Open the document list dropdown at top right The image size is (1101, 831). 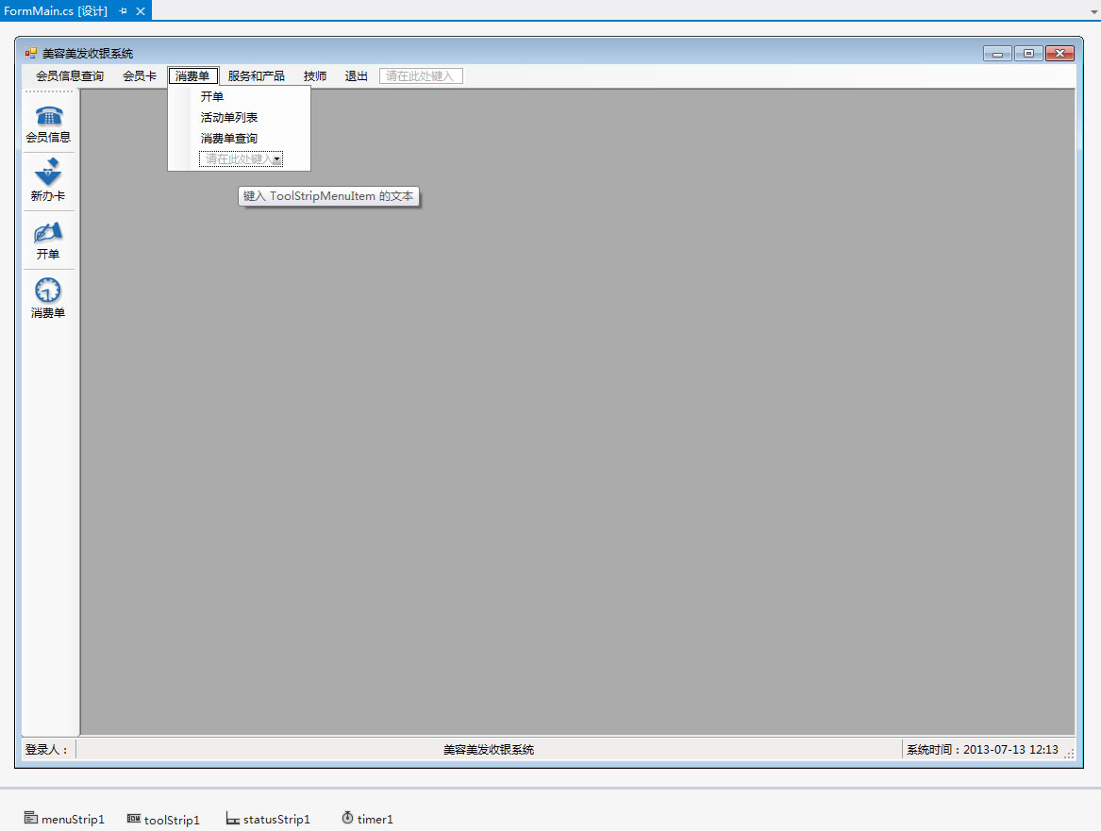[1091, 10]
